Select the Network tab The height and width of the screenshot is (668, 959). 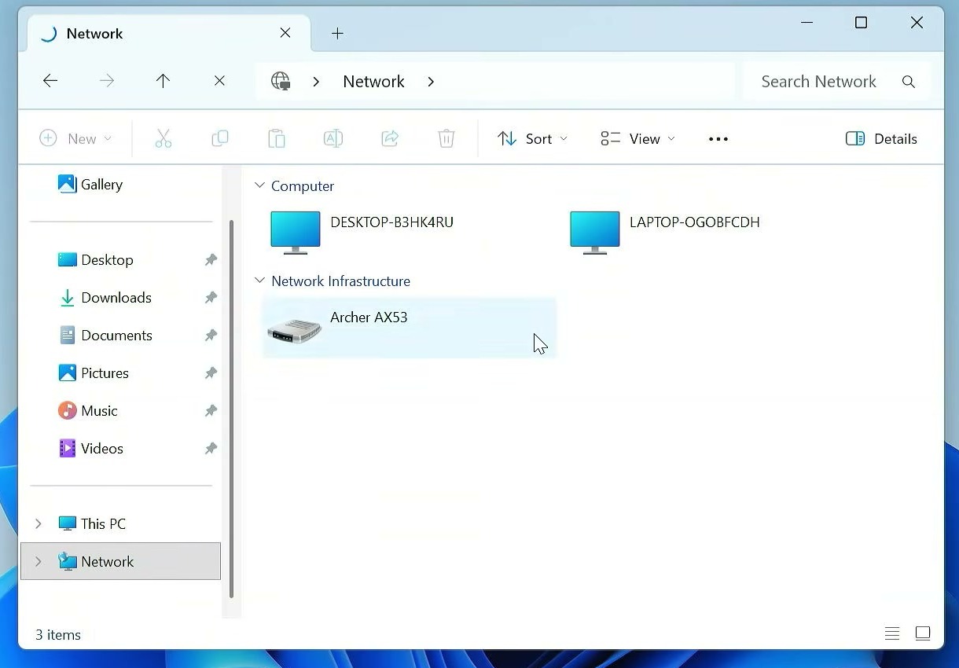(x=169, y=33)
